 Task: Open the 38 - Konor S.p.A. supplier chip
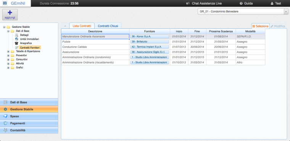click(x=150, y=36)
